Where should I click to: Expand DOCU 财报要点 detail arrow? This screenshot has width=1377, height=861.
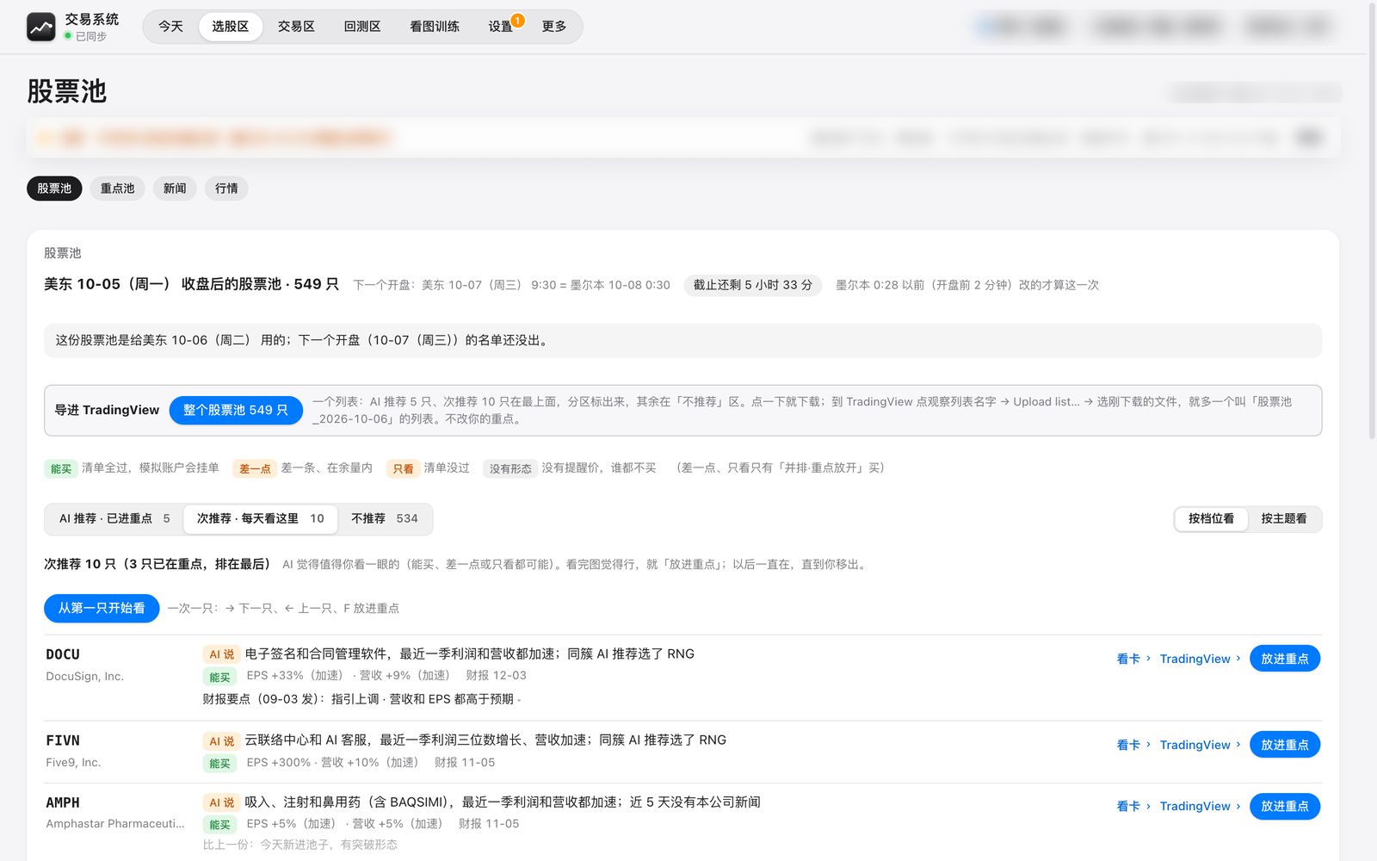[520, 700]
